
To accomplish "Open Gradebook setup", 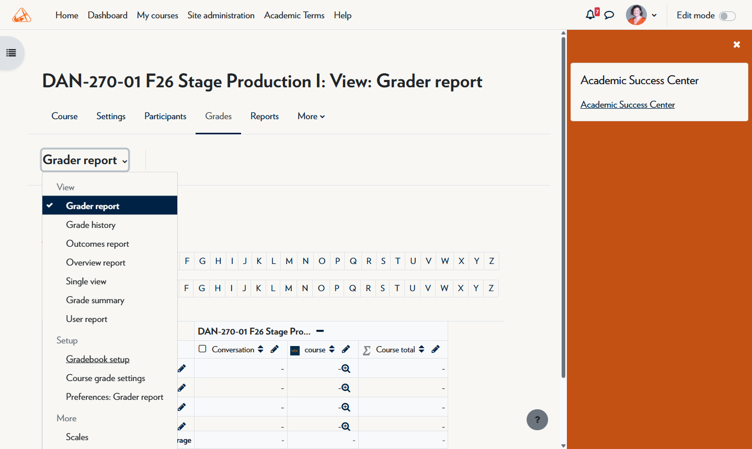I will (x=110, y=359).
